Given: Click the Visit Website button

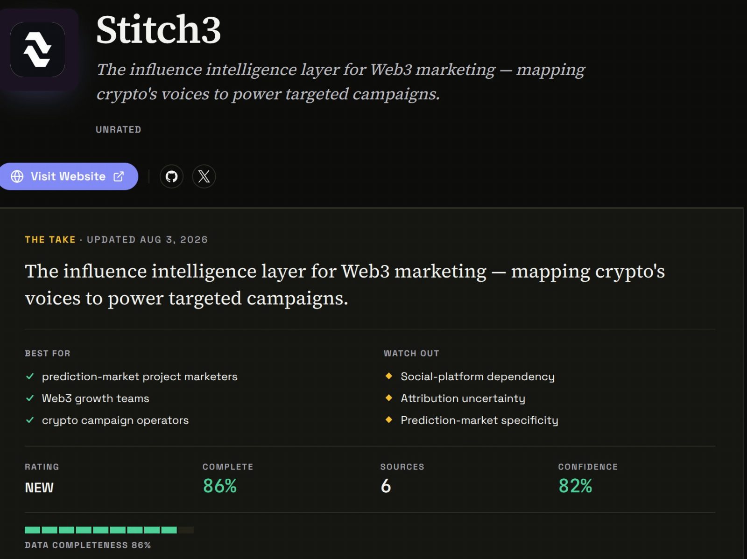Looking at the screenshot, I should (68, 176).
